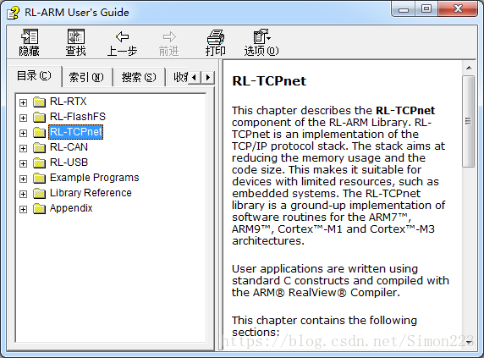Click the content pane scroll-down arrow
Screen dimensions: 484x358
coord(469,342)
